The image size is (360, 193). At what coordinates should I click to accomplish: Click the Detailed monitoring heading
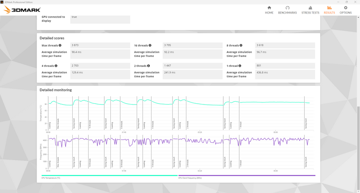click(55, 90)
